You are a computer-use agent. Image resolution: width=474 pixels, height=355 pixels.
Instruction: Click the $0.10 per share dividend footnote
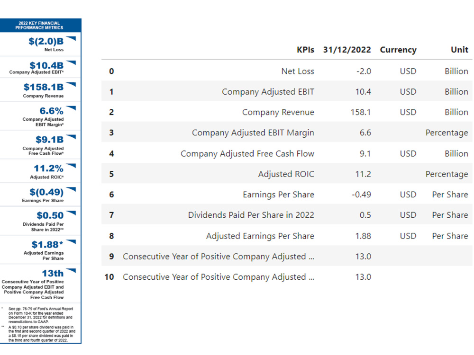click(42, 334)
